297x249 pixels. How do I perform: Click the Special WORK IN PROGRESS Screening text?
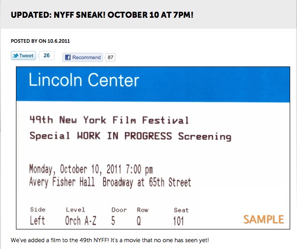point(130,136)
